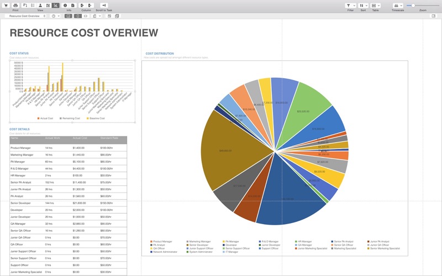Toggle the two-pane layout button
The width and height of the screenshot is (442, 276).
click(x=68, y=16)
